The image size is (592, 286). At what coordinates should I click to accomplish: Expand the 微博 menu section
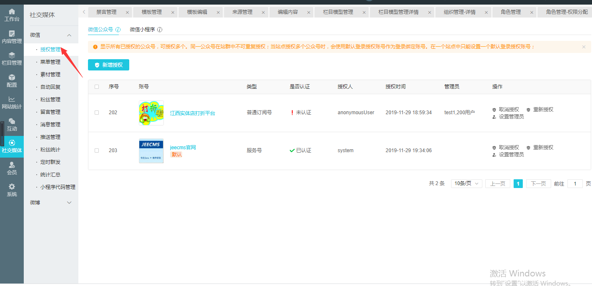[69, 203]
